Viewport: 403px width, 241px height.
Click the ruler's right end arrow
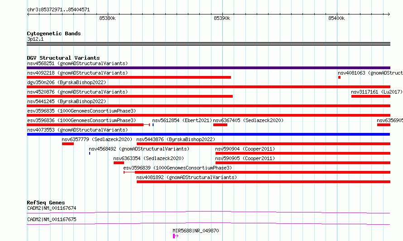click(389, 14)
